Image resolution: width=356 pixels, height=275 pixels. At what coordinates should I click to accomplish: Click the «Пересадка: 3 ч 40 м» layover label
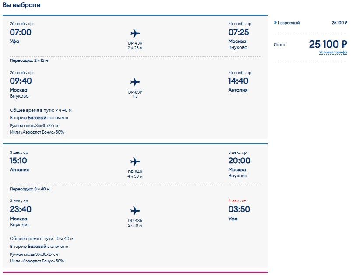click(x=29, y=189)
